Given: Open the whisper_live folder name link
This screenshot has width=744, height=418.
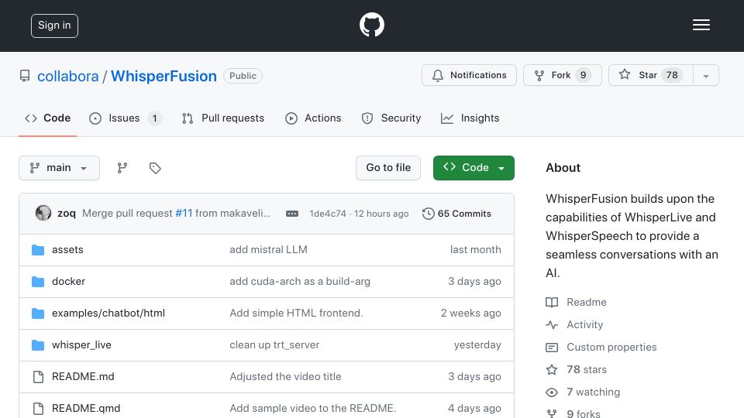Looking at the screenshot, I should 81,345.
